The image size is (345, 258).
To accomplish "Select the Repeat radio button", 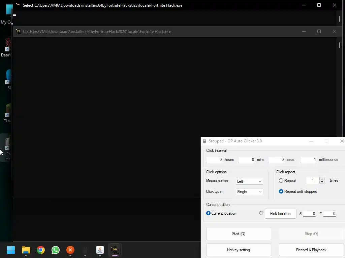I will (x=281, y=180).
